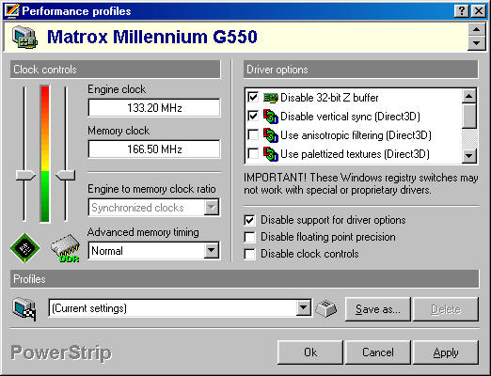Click the 3D icon next to Use anisotropic filtering
491x376 pixels.
click(x=270, y=135)
